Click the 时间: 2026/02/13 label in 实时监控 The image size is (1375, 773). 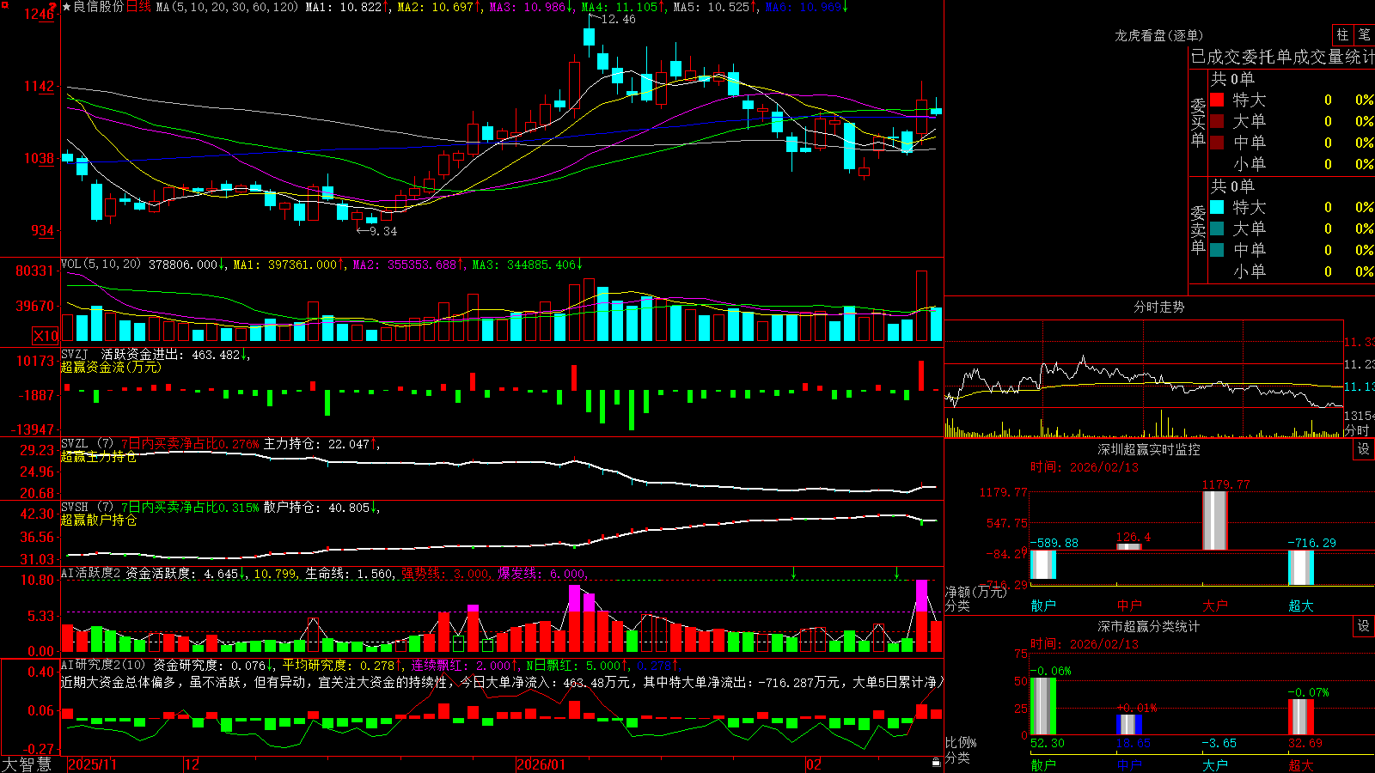coord(1085,467)
